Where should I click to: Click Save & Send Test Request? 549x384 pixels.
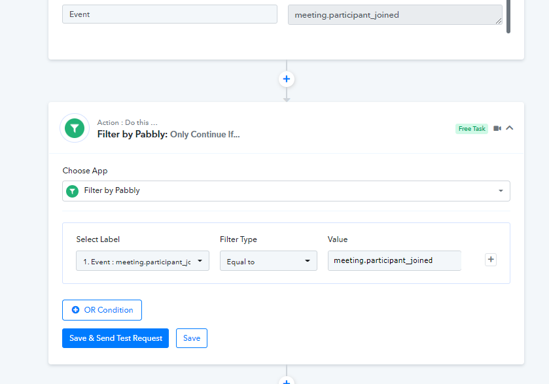116,338
